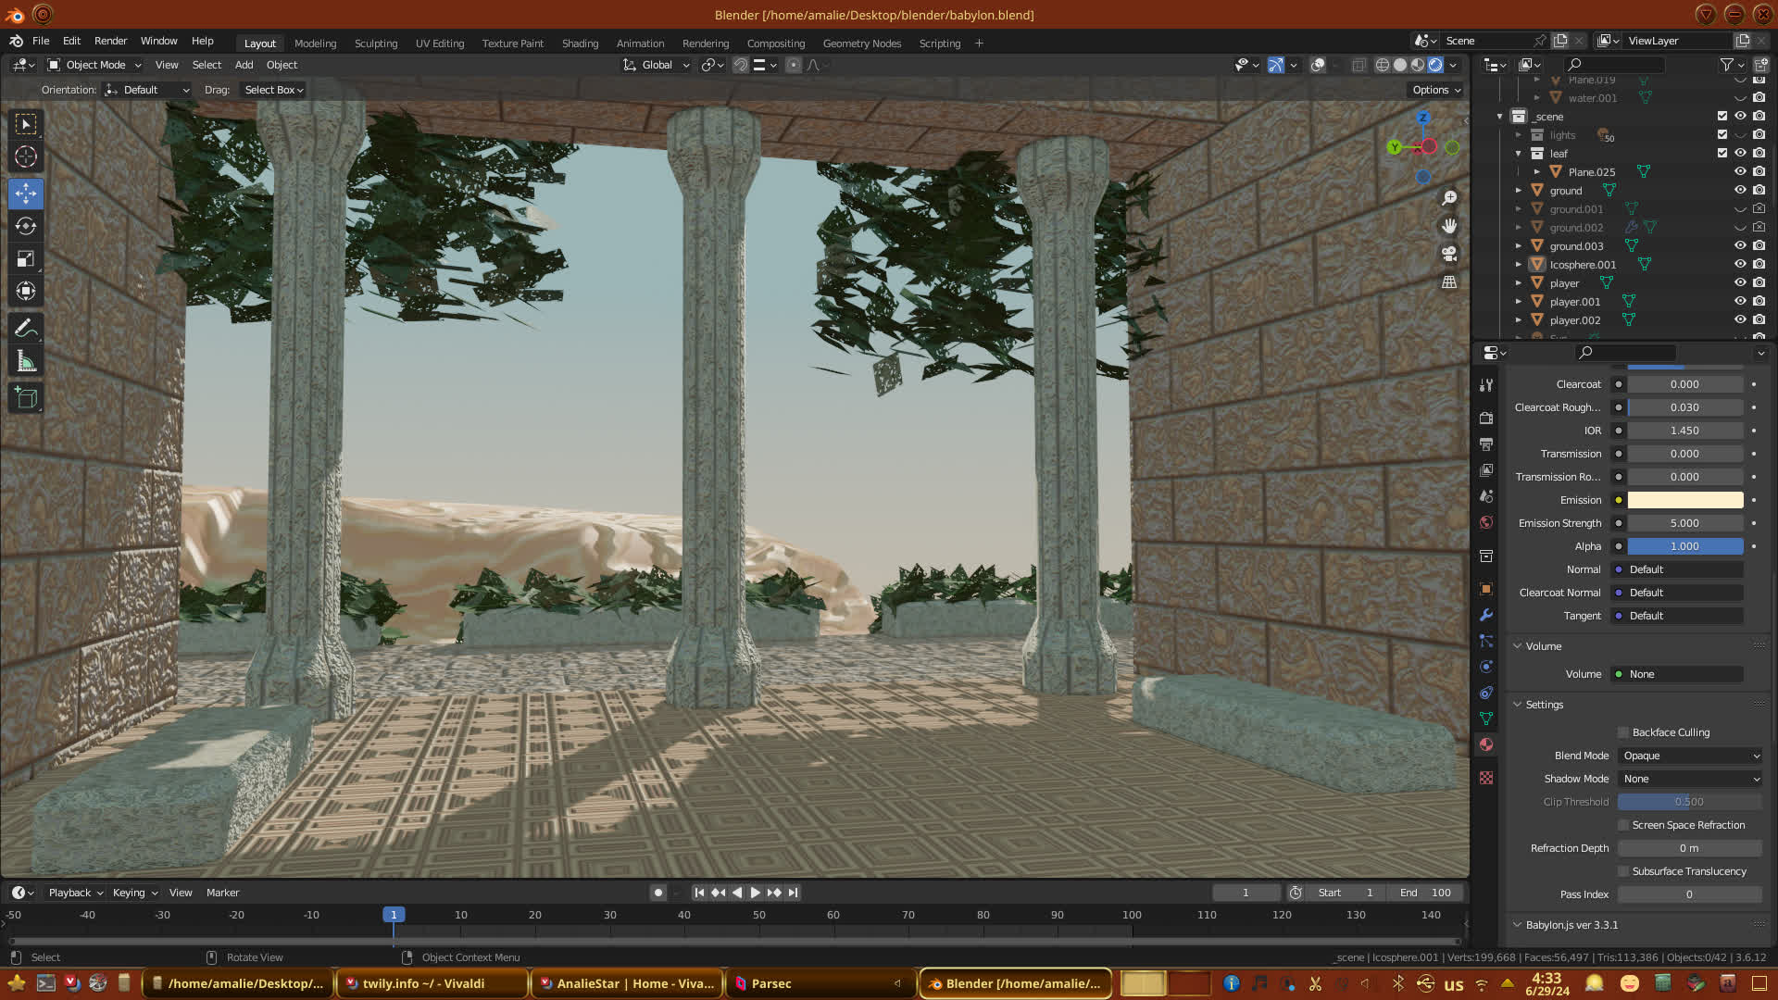
Task: Enable Screen Space Refraction checkbox
Action: click(1623, 825)
